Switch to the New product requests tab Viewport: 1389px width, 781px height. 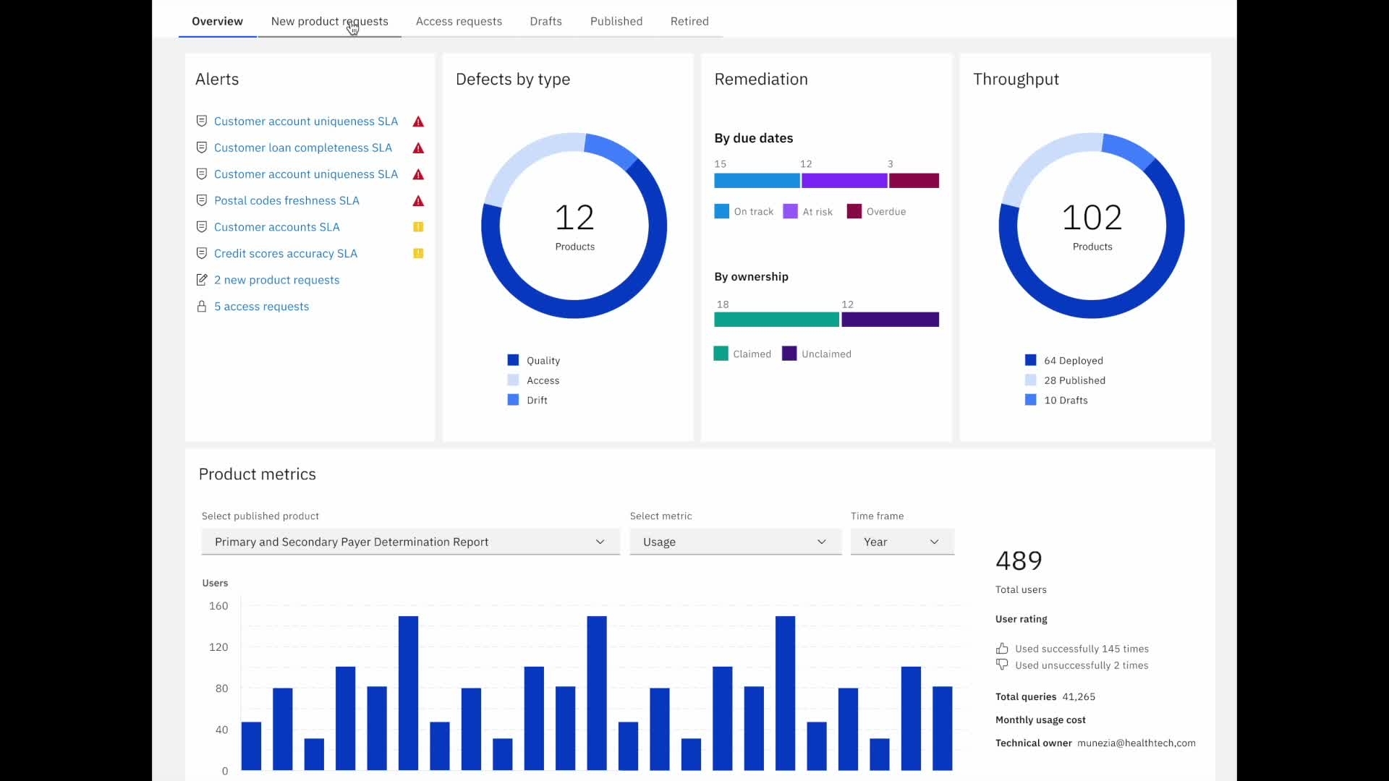[329, 21]
